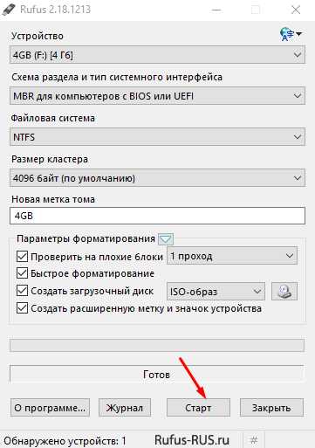Click the Rufus USB drive title icon
315x448 pixels.
9,10
